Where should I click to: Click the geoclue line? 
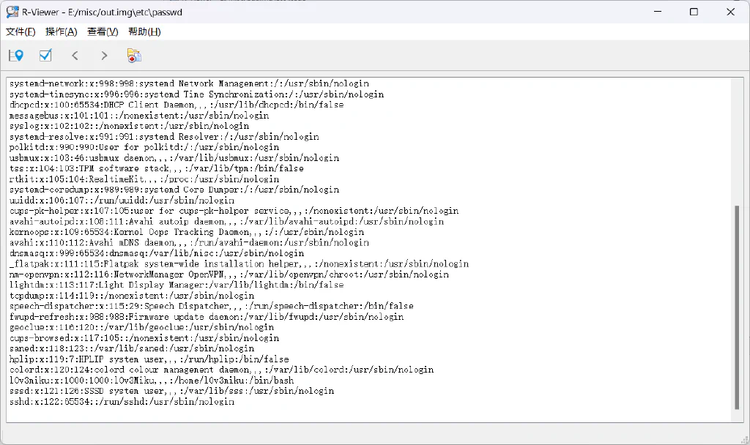pos(141,327)
